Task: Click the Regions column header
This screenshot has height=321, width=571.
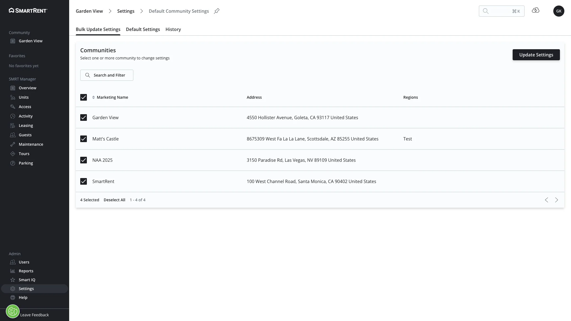Action: click(x=411, y=97)
